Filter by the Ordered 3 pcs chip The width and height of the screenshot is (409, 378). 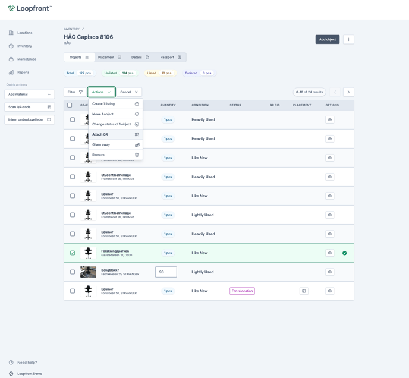199,73
